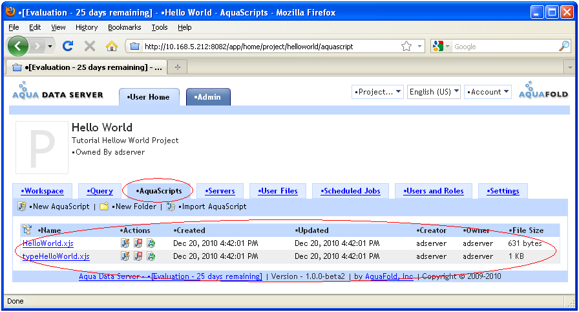Click the Created column header

189,230
